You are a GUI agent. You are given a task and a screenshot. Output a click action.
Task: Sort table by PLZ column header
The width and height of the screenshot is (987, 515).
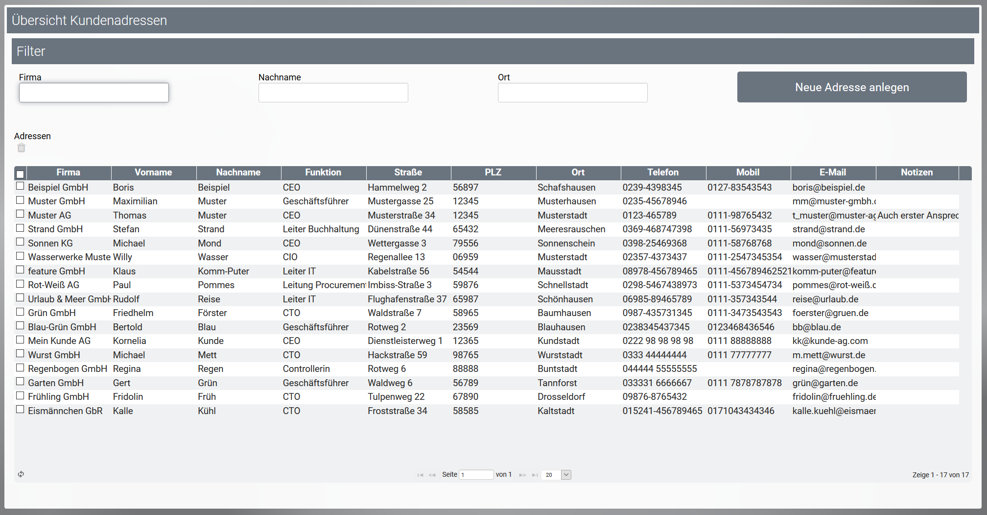(x=493, y=172)
